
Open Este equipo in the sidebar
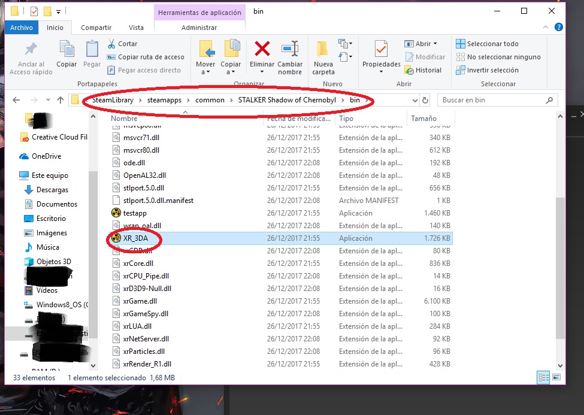click(x=44, y=175)
